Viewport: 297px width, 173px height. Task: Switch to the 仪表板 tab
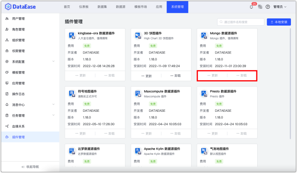coord(84,7)
